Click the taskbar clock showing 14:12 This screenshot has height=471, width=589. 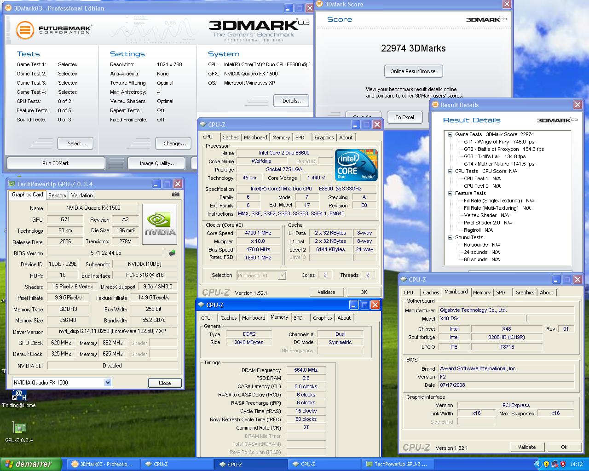576,464
